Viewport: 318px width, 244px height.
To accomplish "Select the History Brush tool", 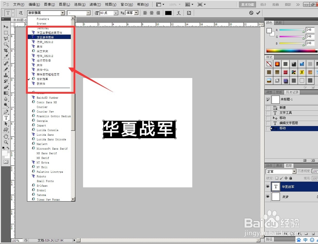I will pos(6,81).
